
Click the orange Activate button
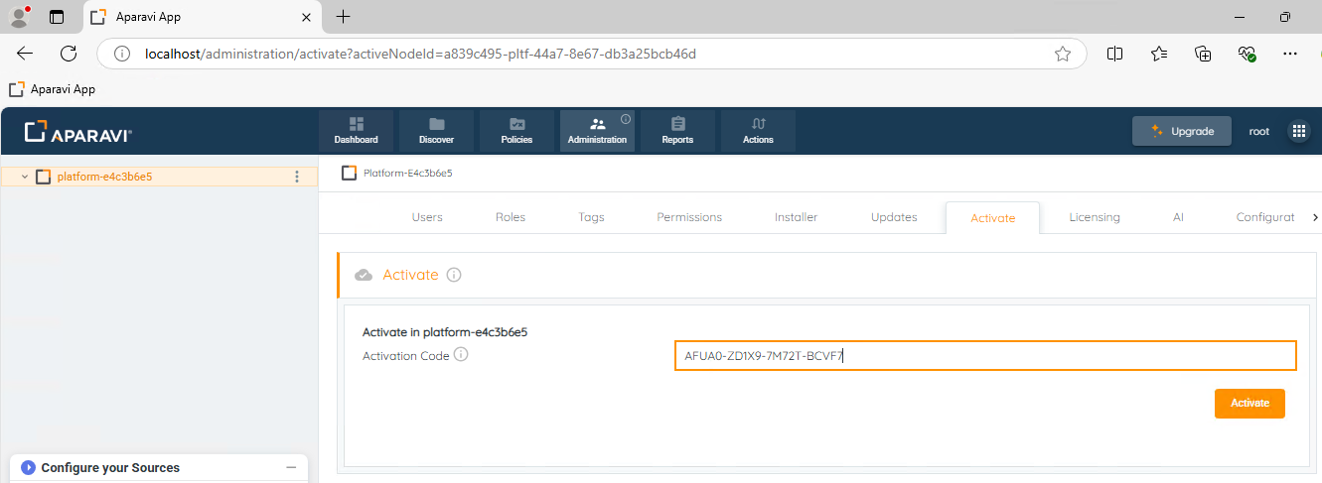pyautogui.click(x=1249, y=403)
